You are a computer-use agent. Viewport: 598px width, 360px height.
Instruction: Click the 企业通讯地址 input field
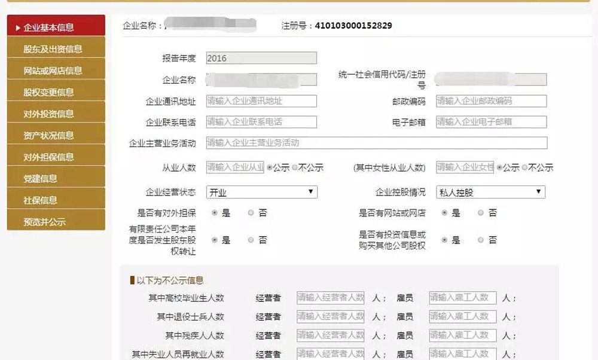(x=261, y=101)
